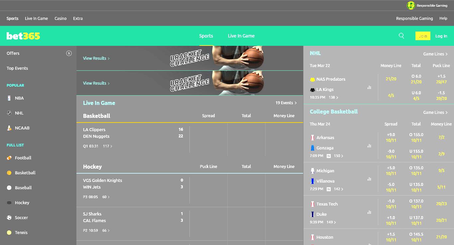Open the Help link

443,19
